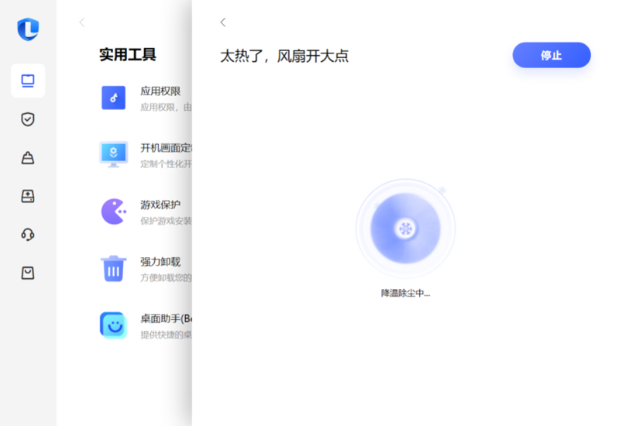
Task: Click the 强力卸载 trash can icon
Action: (113, 269)
